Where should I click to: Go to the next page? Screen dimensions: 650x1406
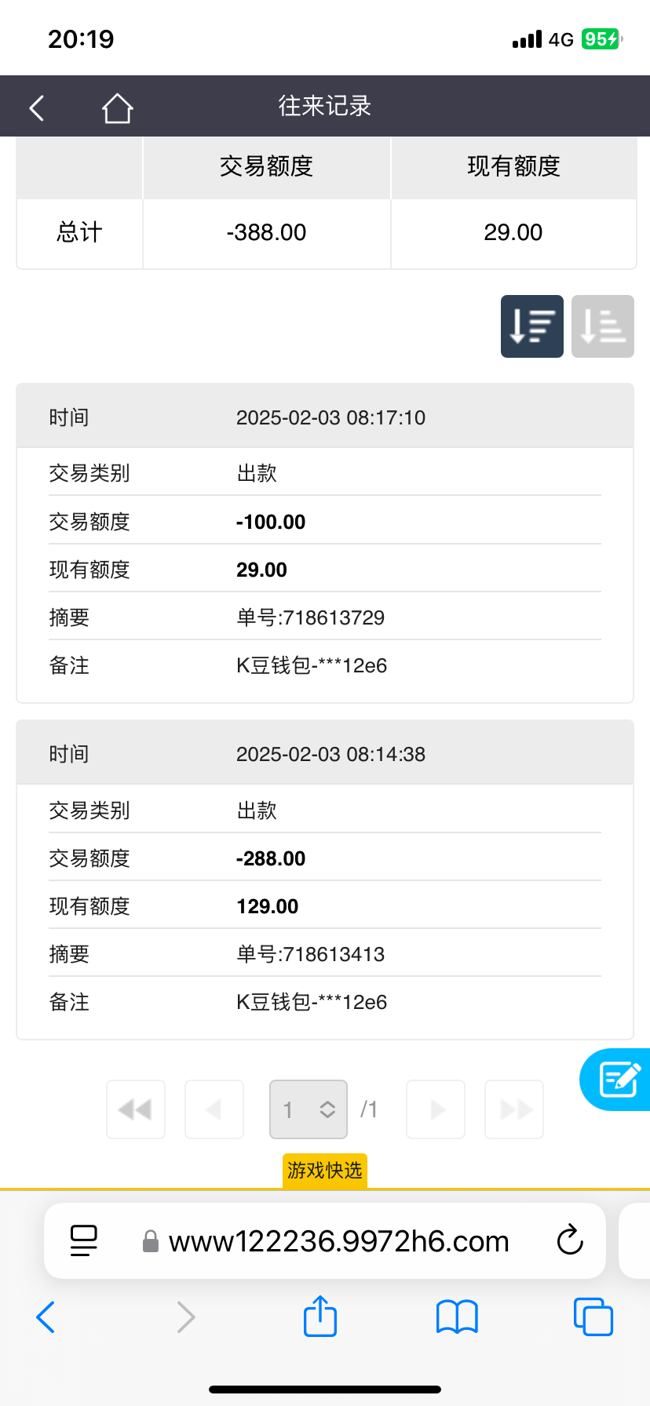tap(436, 1109)
